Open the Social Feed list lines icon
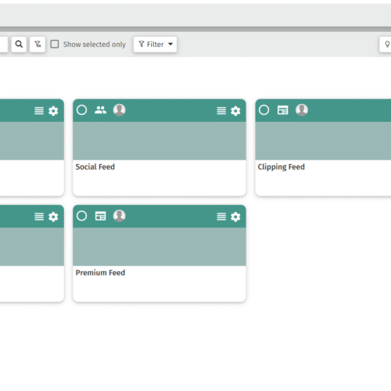The image size is (391, 391). (221, 111)
